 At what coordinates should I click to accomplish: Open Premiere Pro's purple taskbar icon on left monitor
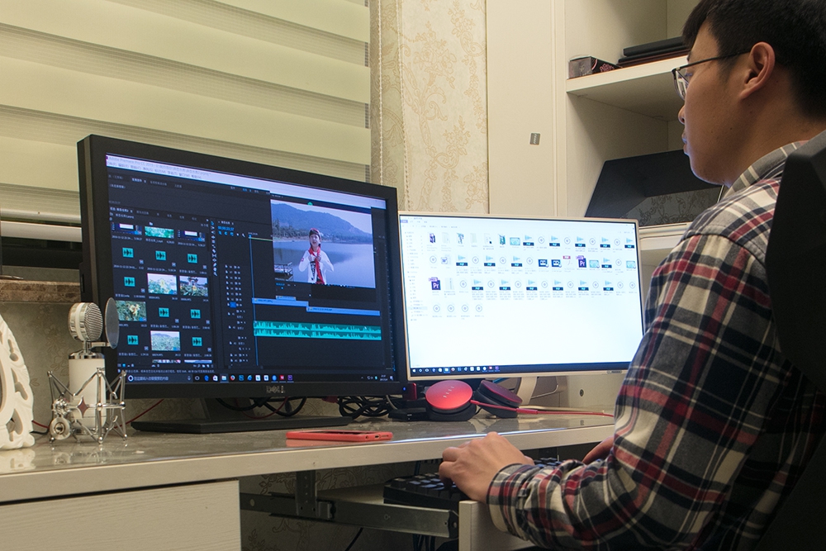(x=290, y=378)
